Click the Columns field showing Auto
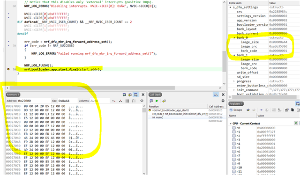The height and width of the screenshot is (175, 300). click(x=99, y=101)
